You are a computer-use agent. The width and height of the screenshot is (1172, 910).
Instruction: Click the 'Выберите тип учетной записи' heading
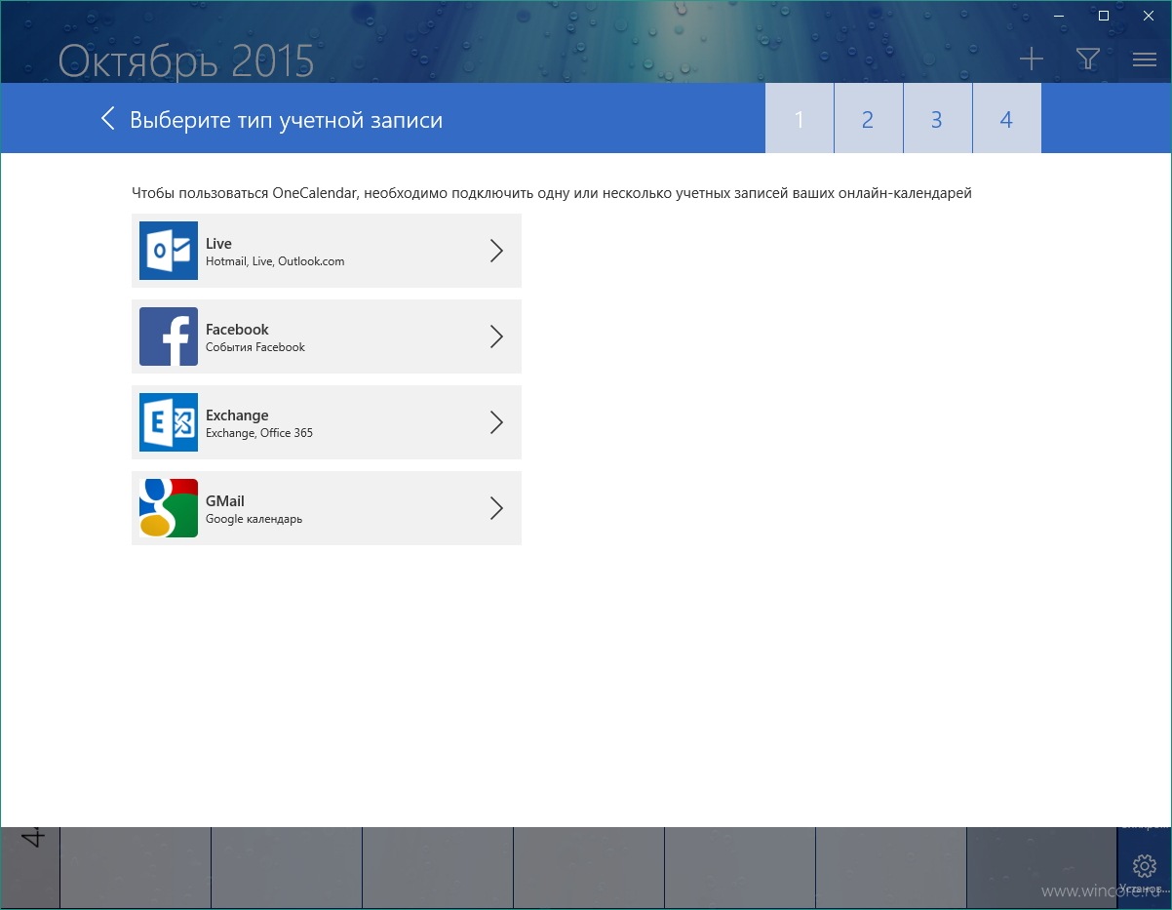tap(286, 120)
